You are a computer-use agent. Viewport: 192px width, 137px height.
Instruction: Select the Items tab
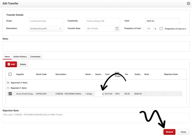(x=7, y=57)
